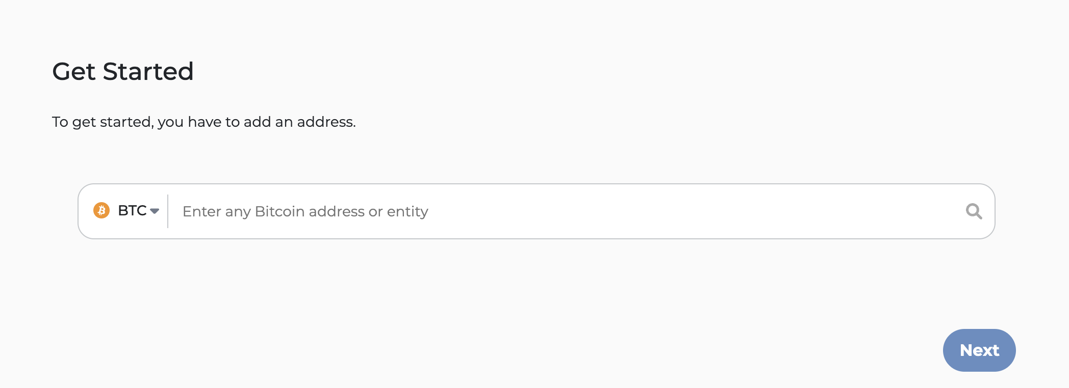Click the 'Enter any Bitcoin address' placeholder
This screenshot has width=1069, height=388.
point(305,211)
